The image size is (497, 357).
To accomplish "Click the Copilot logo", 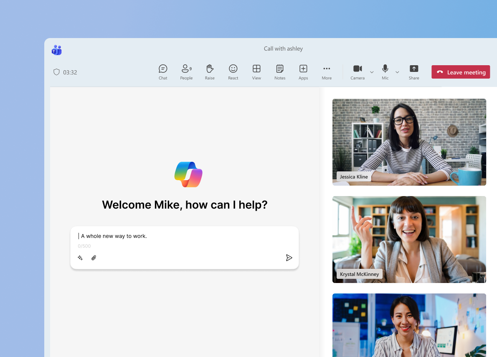I will (188, 175).
